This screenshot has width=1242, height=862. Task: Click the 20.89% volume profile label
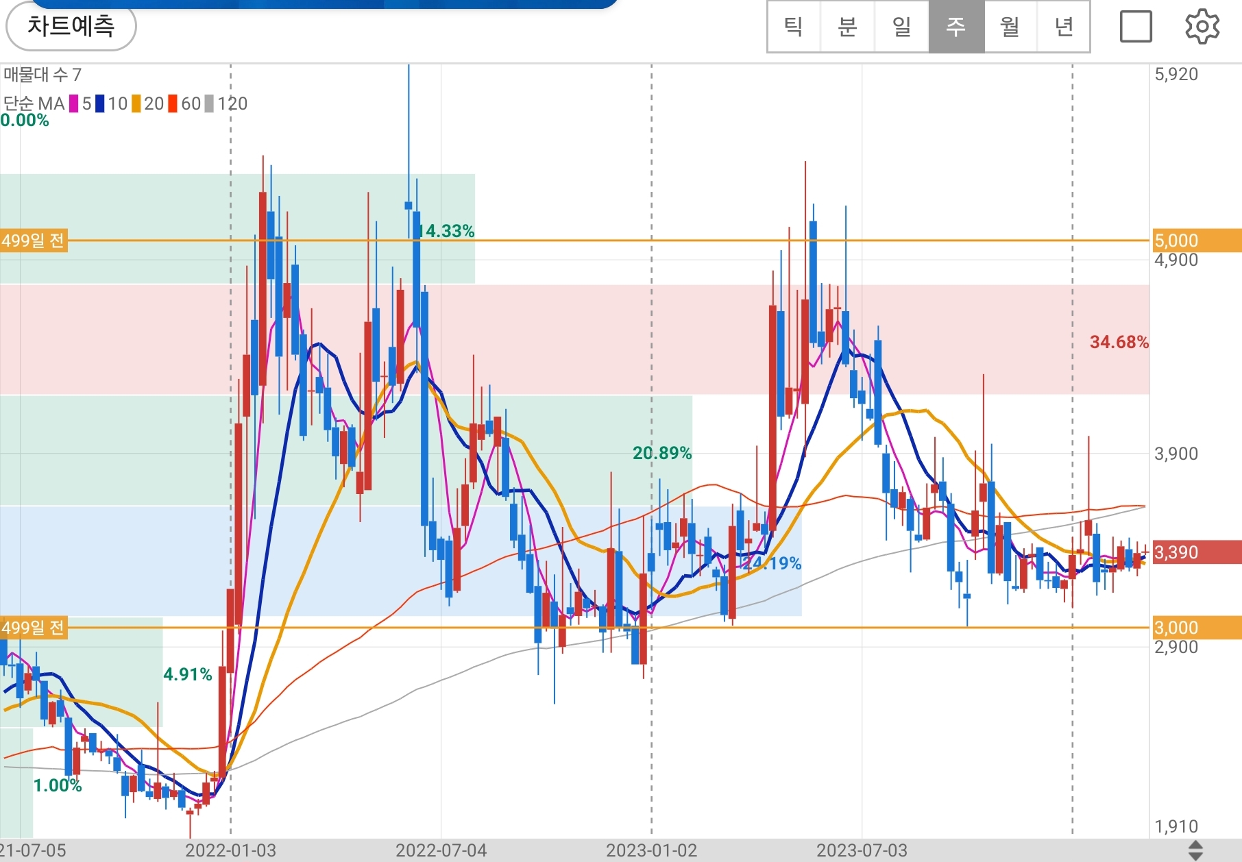662,453
